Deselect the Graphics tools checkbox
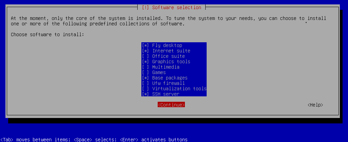This screenshot has height=142, width=348. (145, 62)
